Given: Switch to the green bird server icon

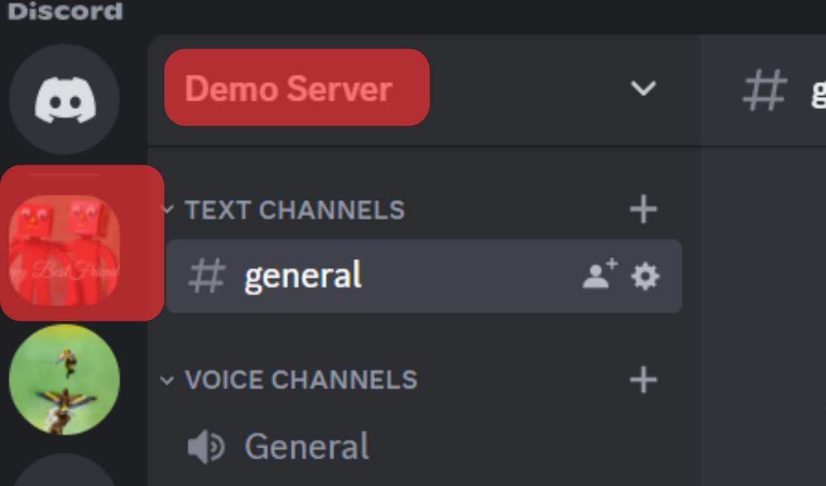Looking at the screenshot, I should point(64,380).
